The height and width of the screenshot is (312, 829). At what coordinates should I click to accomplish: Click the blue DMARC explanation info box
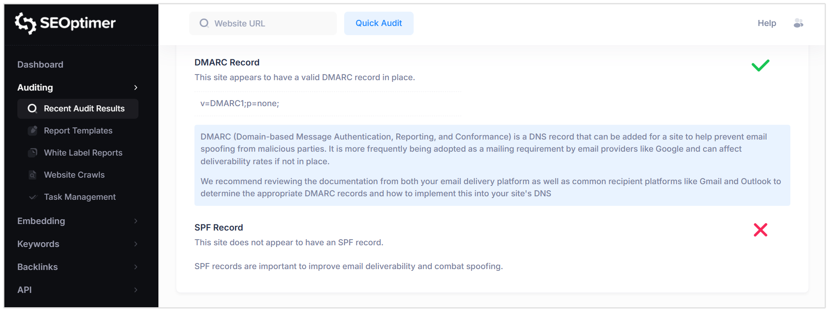[492, 165]
